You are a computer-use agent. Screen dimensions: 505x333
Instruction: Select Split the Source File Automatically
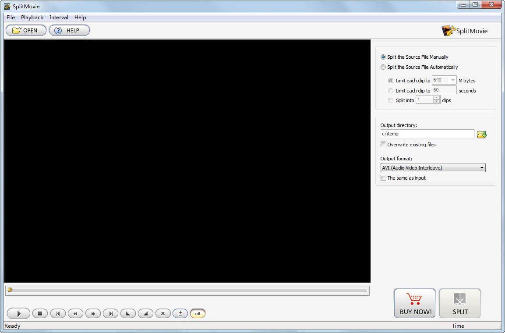(x=419, y=67)
